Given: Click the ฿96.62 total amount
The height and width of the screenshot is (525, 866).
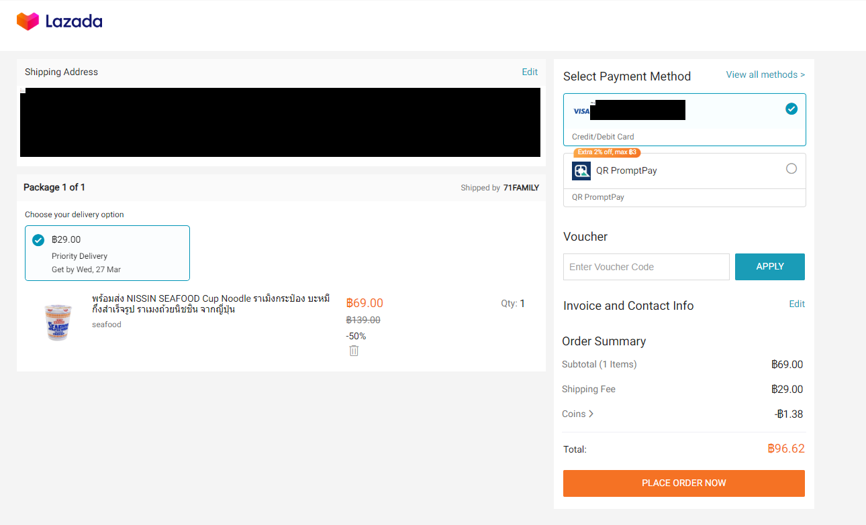Looking at the screenshot, I should 786,449.
